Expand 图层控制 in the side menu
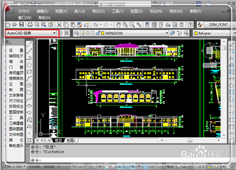This screenshot has width=236, height=170. [16, 112]
